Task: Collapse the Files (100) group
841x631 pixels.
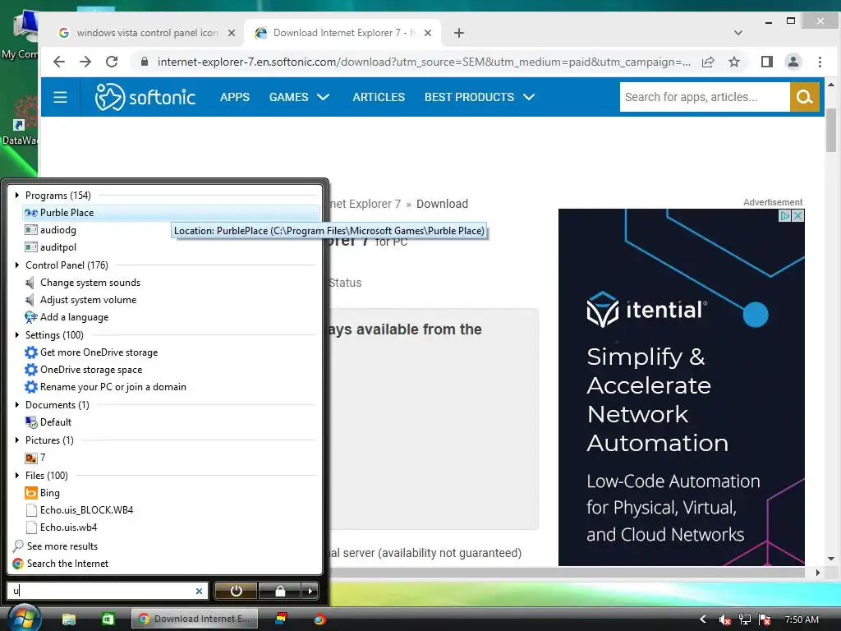Action: (17, 476)
